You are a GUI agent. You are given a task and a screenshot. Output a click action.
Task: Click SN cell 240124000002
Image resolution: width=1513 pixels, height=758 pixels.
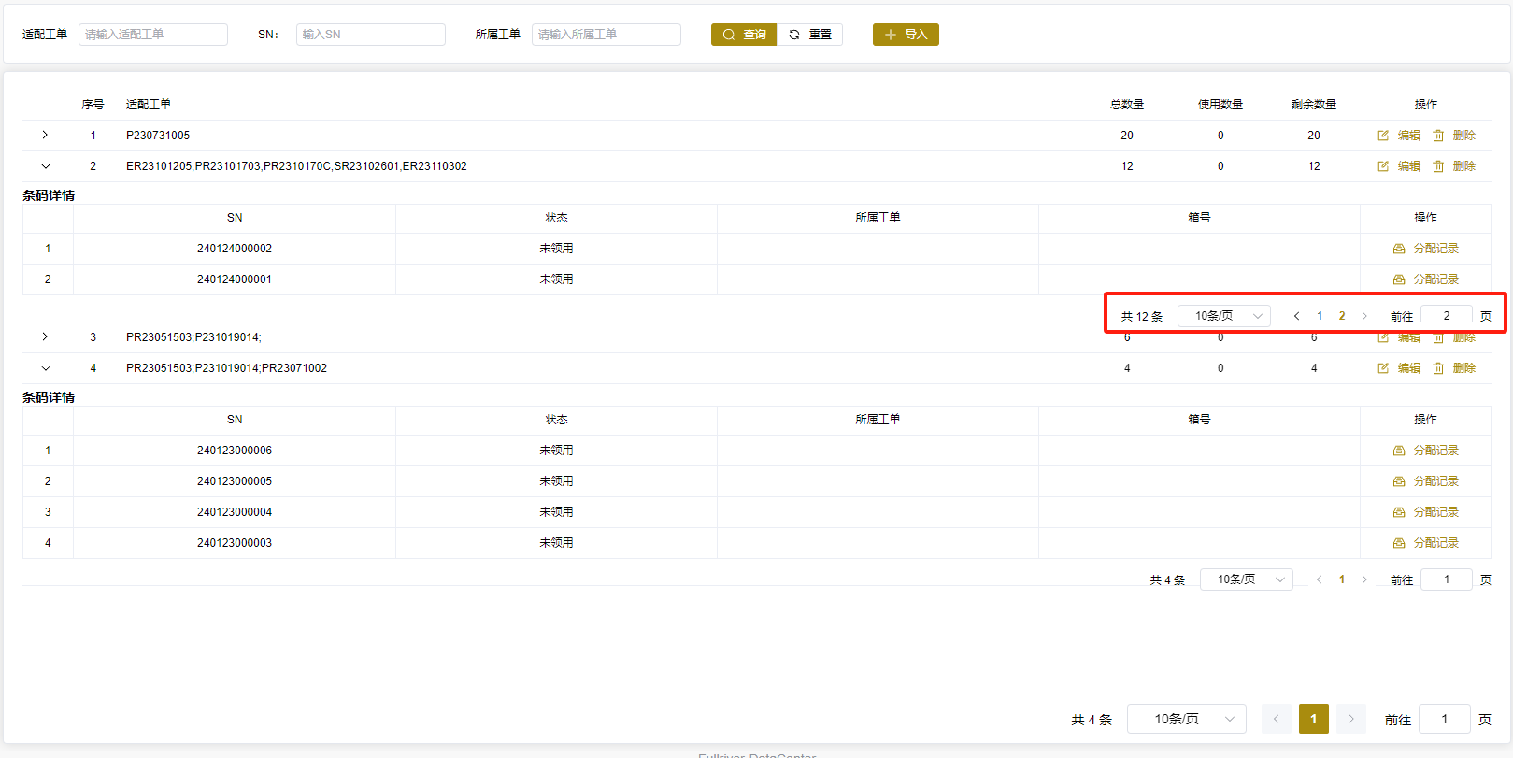coord(235,249)
